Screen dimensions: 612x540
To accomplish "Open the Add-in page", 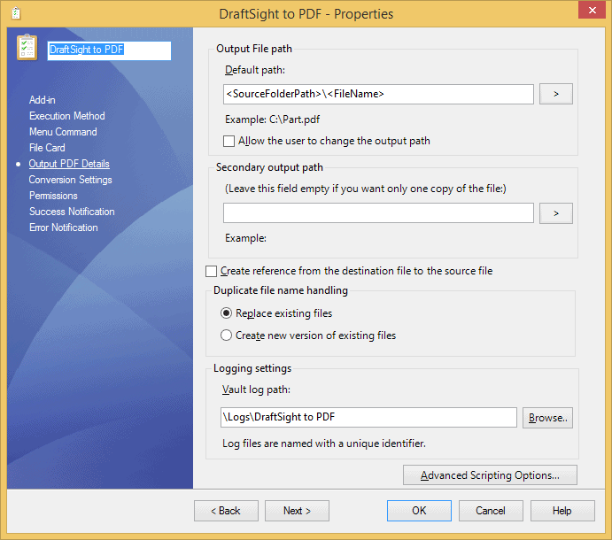I will 43,100.
